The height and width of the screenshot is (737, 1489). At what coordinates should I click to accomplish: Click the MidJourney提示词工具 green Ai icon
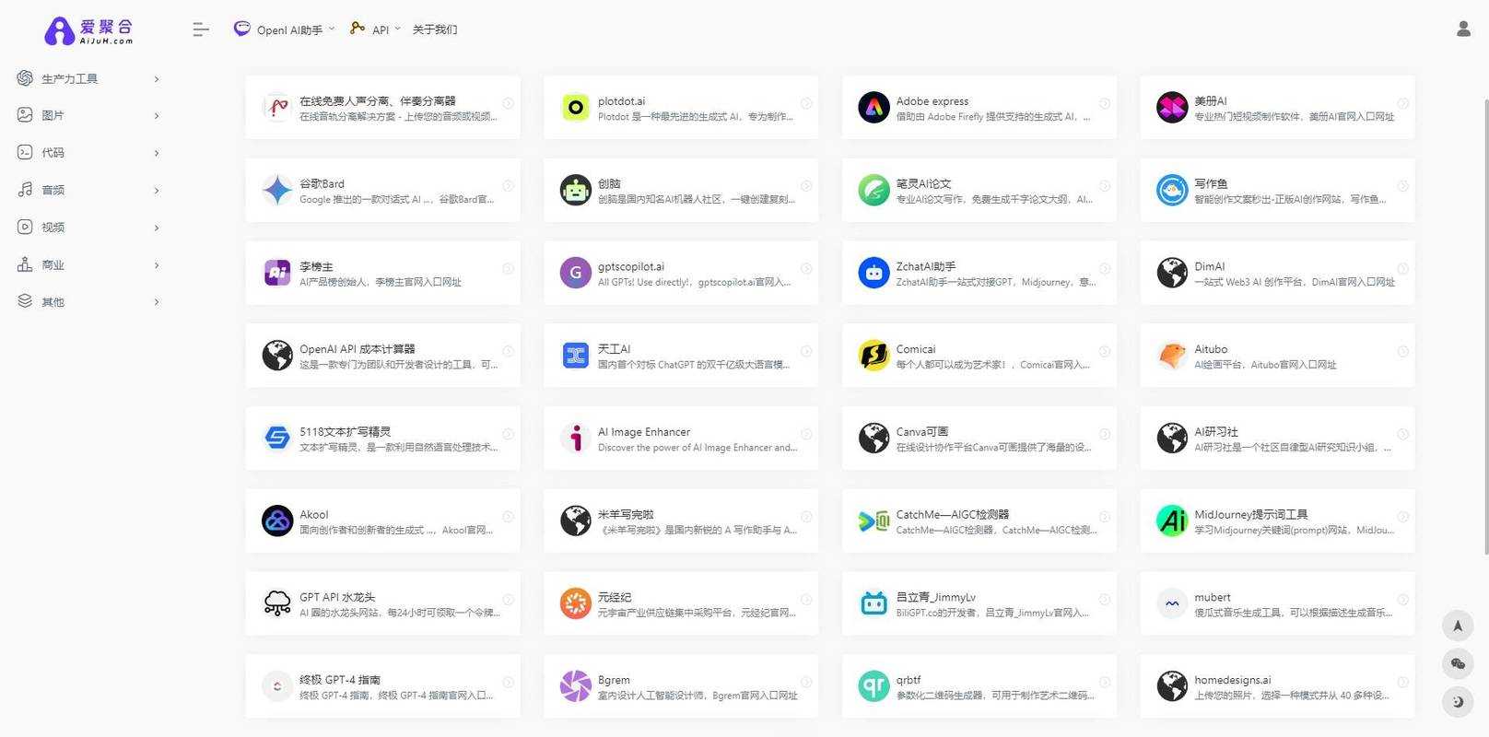coord(1172,521)
